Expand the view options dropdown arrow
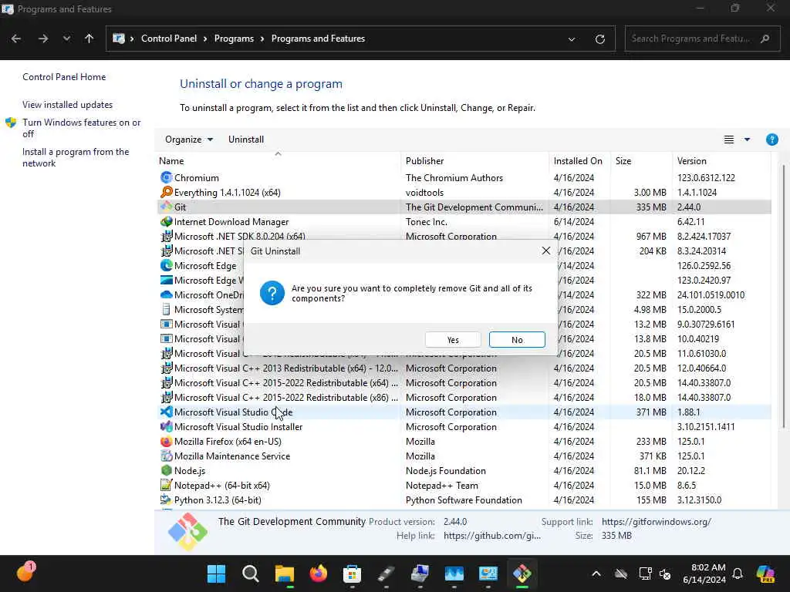Viewport: 790px width, 592px height. pos(747,140)
